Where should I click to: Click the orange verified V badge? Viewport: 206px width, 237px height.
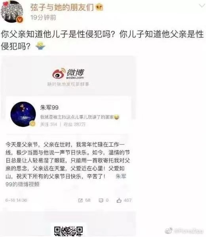click(20, 19)
